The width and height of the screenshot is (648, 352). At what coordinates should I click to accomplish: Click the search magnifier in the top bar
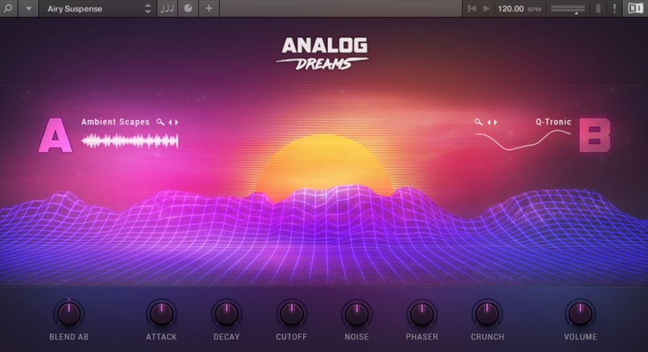pyautogui.click(x=9, y=9)
